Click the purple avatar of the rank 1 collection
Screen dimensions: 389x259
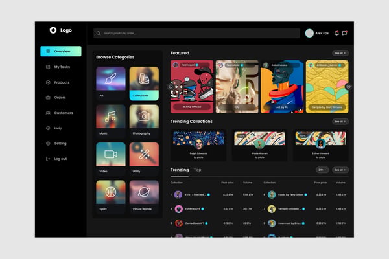coord(178,194)
